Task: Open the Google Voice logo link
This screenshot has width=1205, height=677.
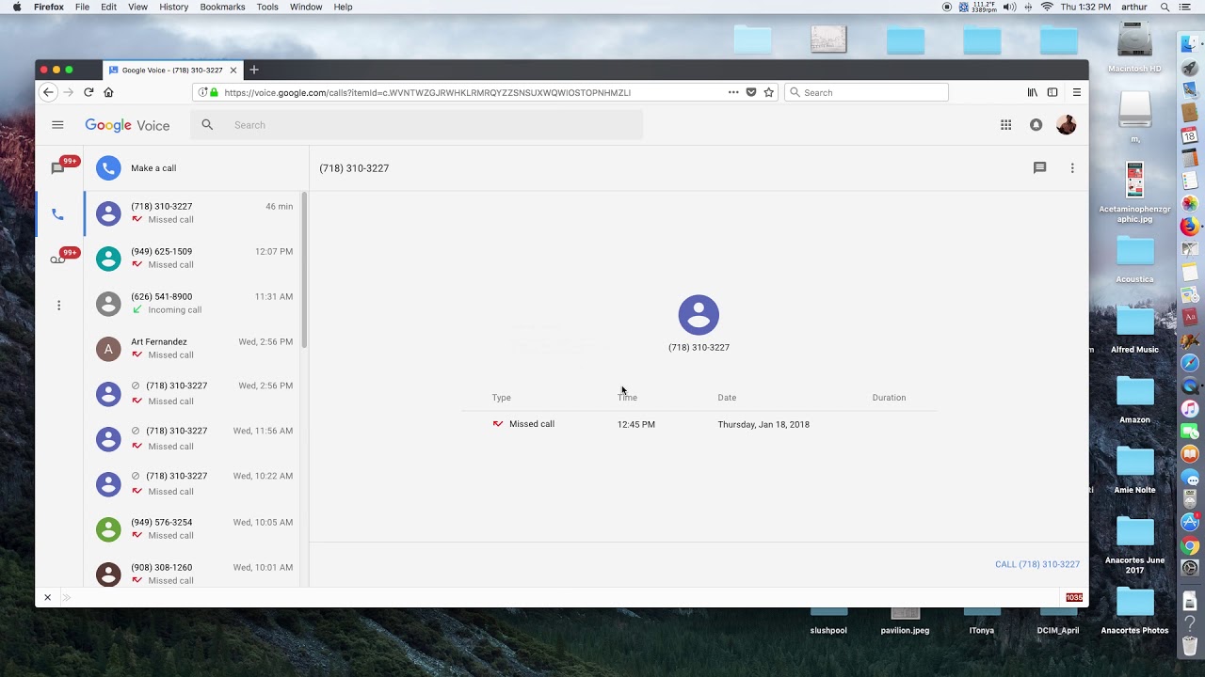Action: pos(127,125)
